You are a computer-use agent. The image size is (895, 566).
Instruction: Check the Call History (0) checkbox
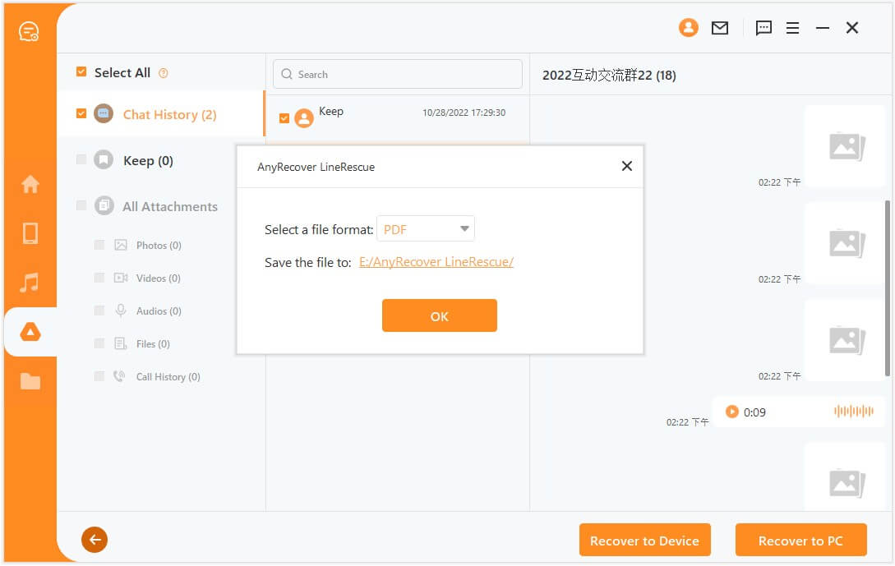(99, 376)
